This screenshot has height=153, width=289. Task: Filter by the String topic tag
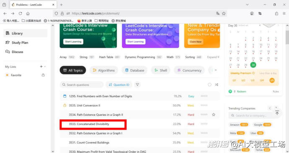click(x=87, y=57)
